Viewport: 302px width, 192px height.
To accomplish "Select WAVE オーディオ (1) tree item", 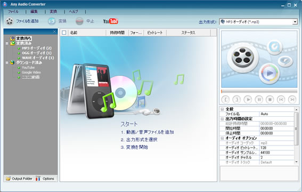I will (x=38, y=58).
